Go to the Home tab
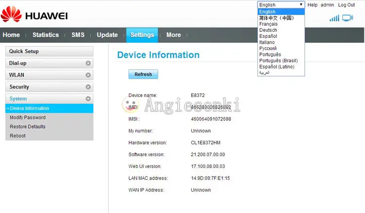Image resolution: width=365 pixels, height=213 pixels. pyautogui.click(x=11, y=35)
